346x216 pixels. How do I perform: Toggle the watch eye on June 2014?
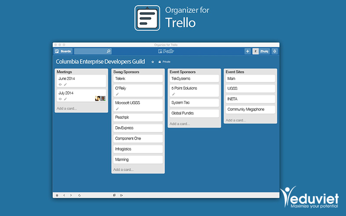[60, 85]
